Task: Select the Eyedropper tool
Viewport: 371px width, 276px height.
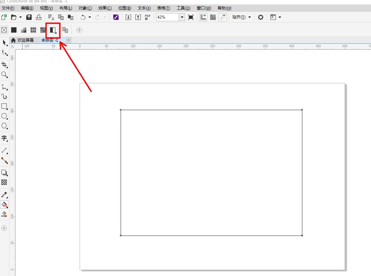Action: coord(4,195)
